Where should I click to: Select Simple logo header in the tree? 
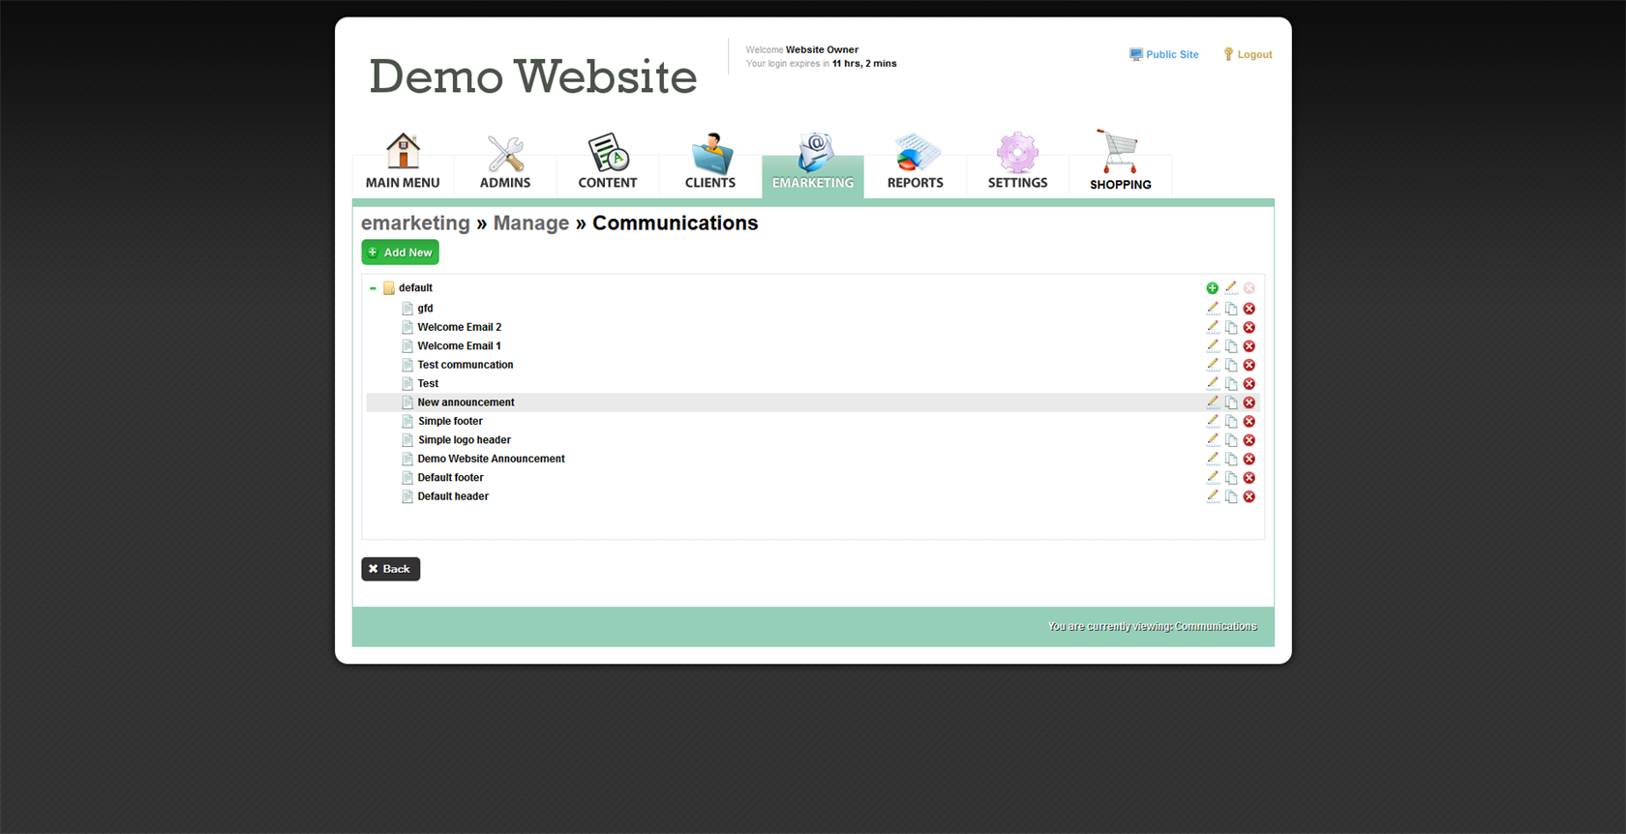[x=464, y=440]
